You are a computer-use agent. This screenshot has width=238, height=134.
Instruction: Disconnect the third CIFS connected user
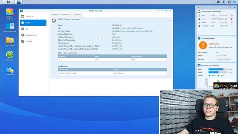(231, 22)
